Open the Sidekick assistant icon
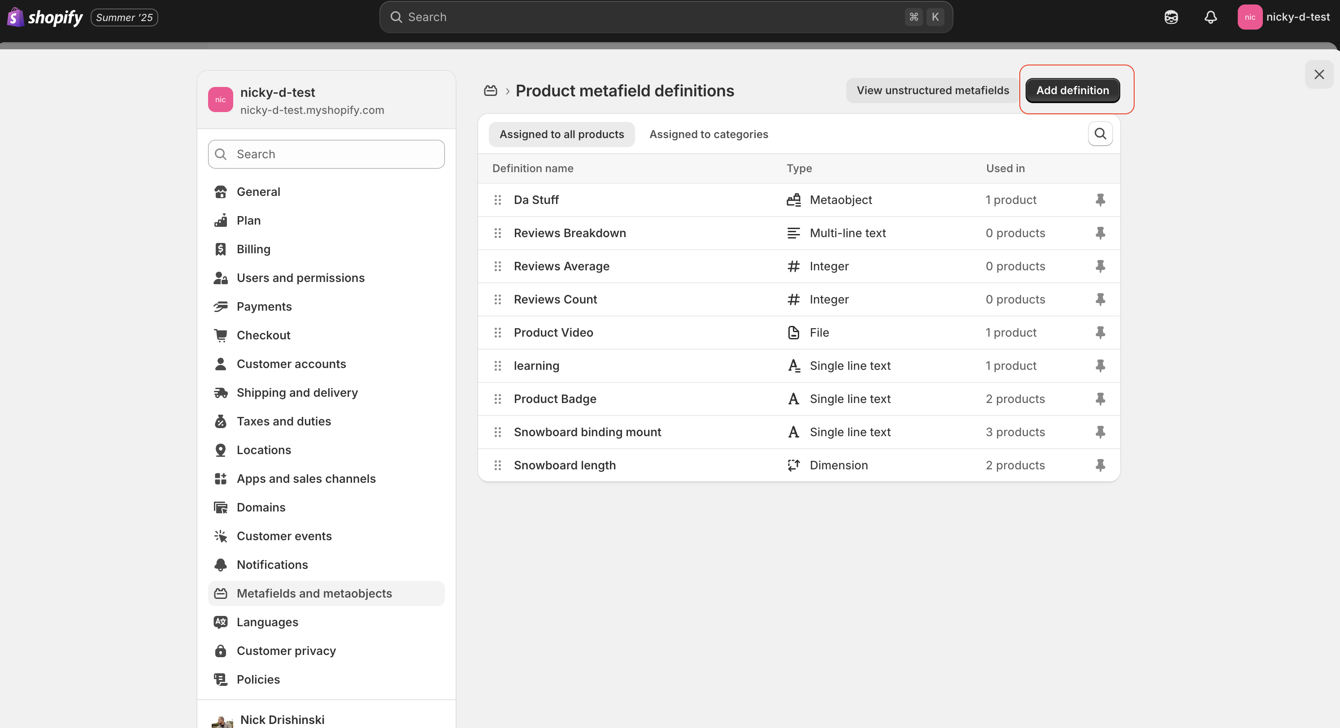The width and height of the screenshot is (1340, 728). (x=1171, y=17)
